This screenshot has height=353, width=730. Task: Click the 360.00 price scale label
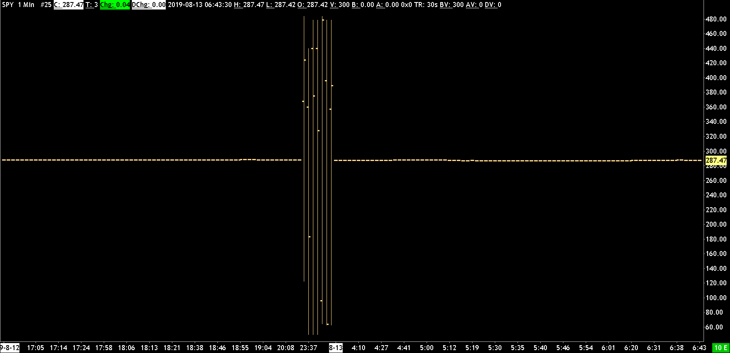(716, 107)
